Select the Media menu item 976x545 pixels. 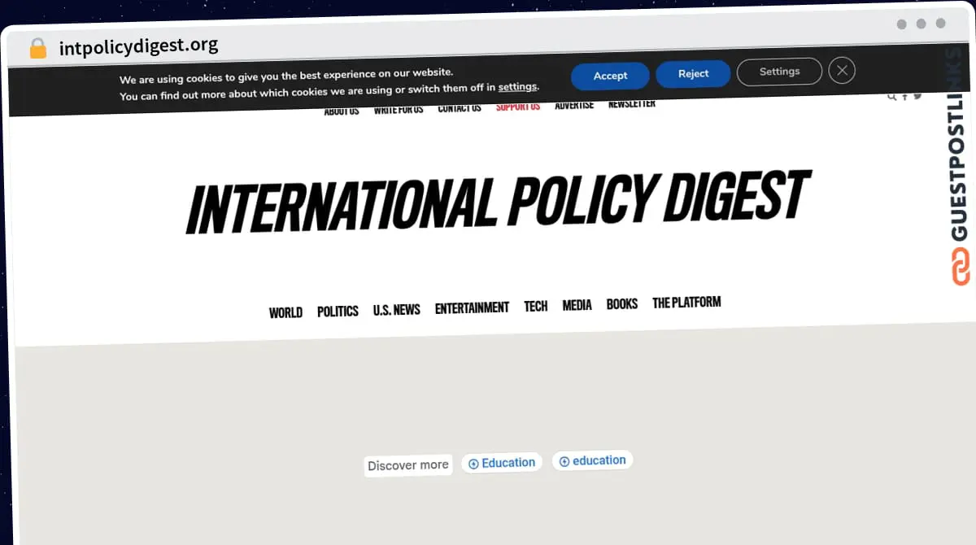coord(577,306)
